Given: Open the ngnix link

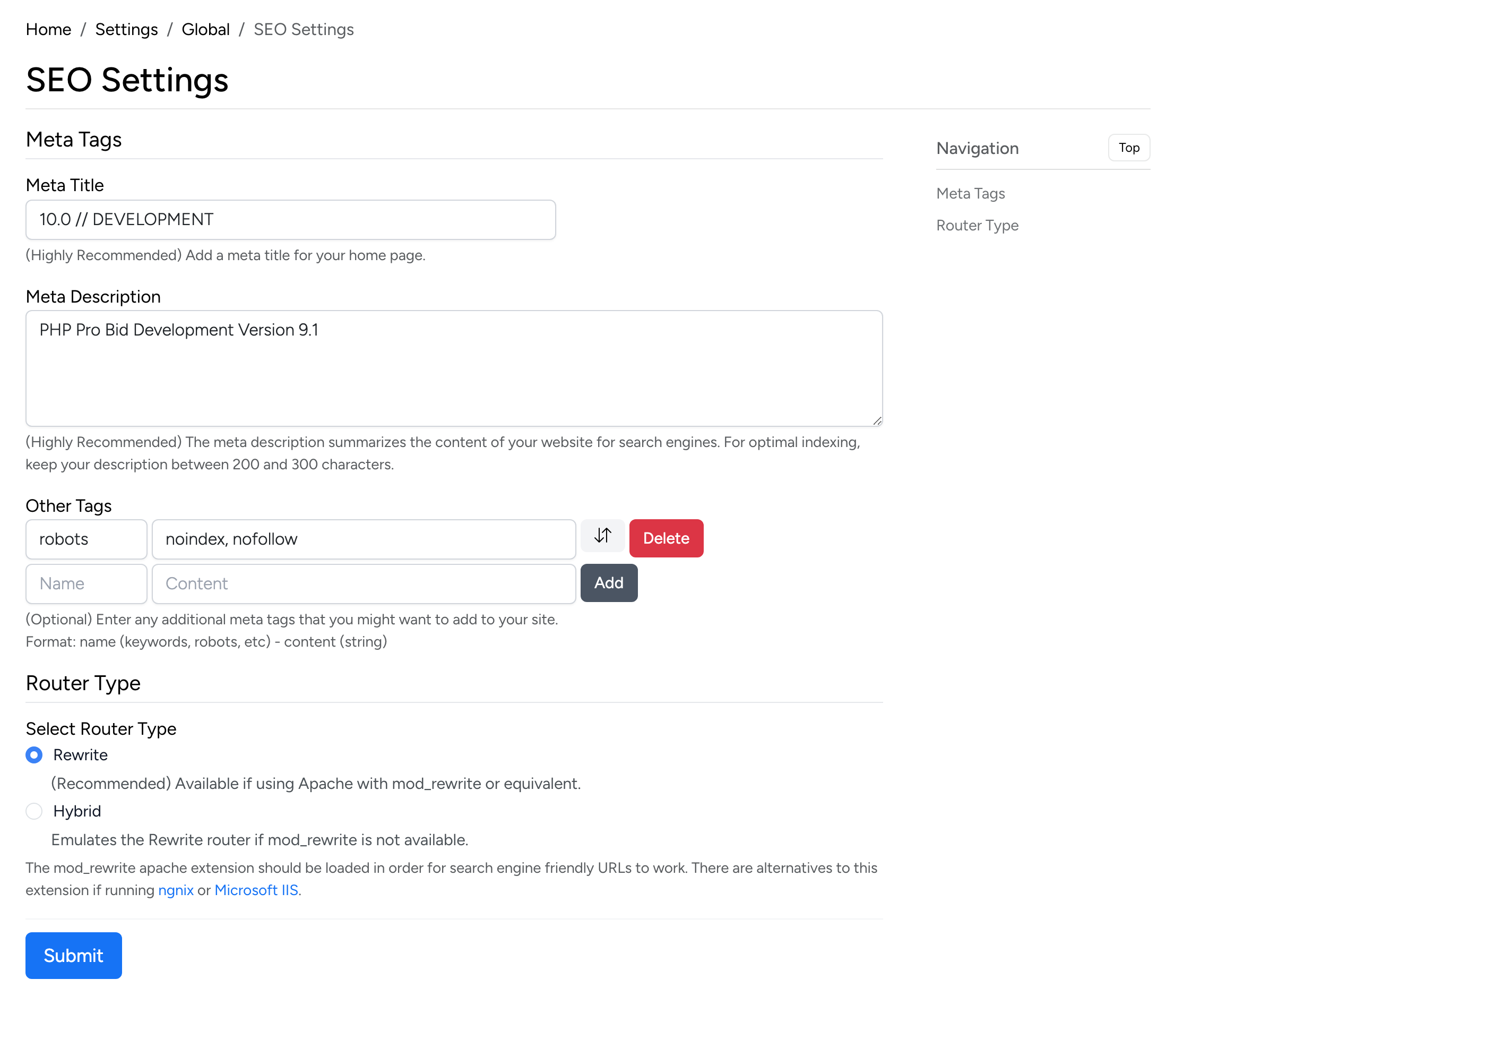Looking at the screenshot, I should (175, 891).
